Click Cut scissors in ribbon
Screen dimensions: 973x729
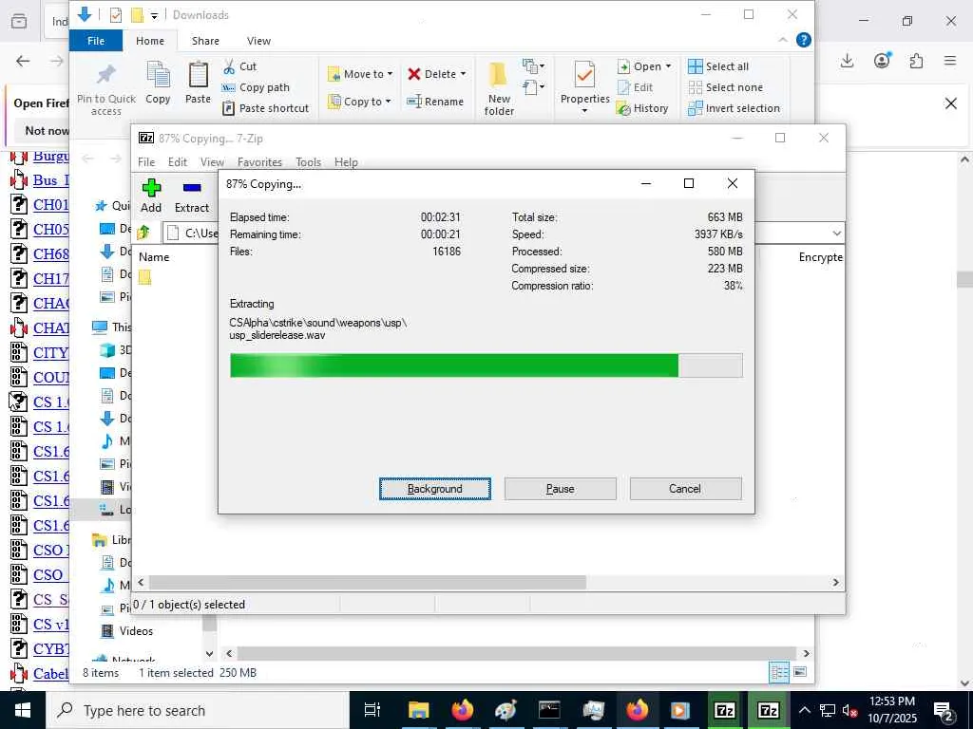click(x=239, y=66)
